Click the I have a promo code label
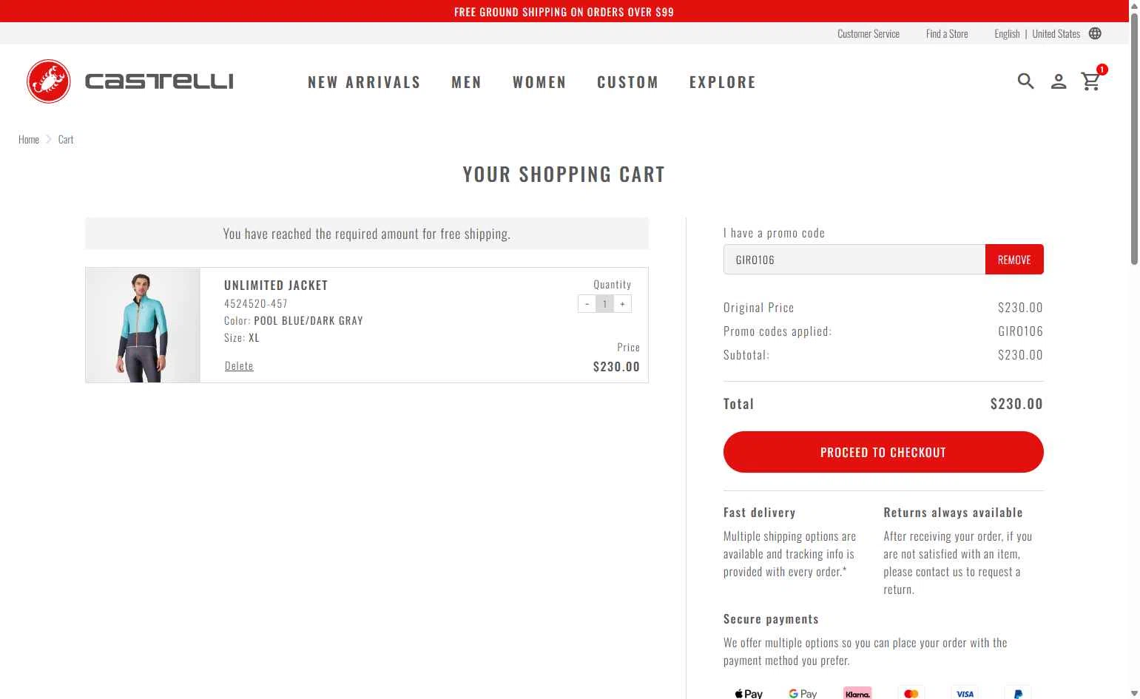Image resolution: width=1140 pixels, height=699 pixels. tap(774, 233)
